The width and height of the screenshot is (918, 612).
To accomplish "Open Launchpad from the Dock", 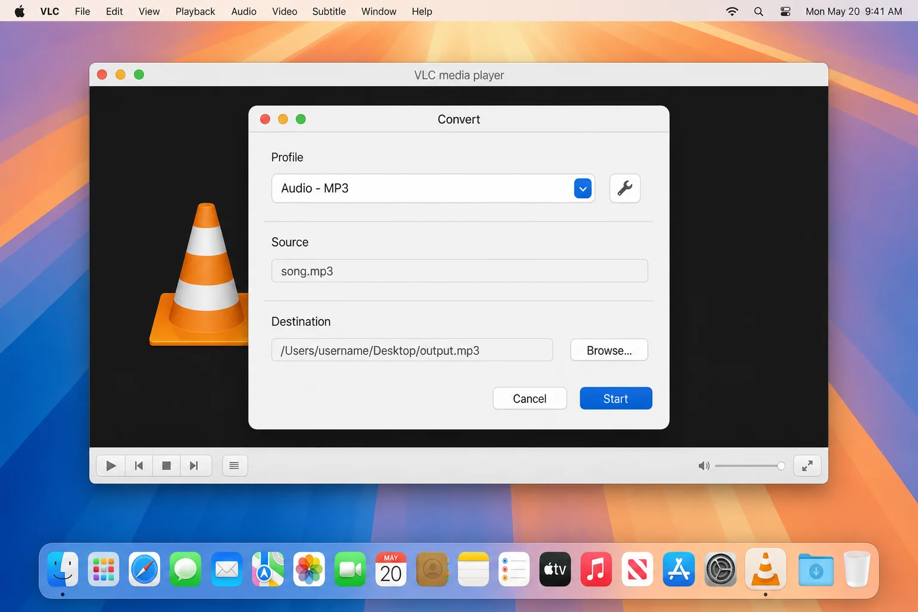I will pos(103,569).
